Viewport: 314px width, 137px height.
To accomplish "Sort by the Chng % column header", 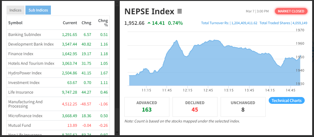I will tap(103, 23).
